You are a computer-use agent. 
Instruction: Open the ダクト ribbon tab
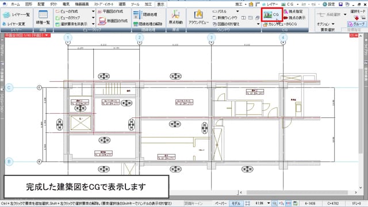(53, 4)
